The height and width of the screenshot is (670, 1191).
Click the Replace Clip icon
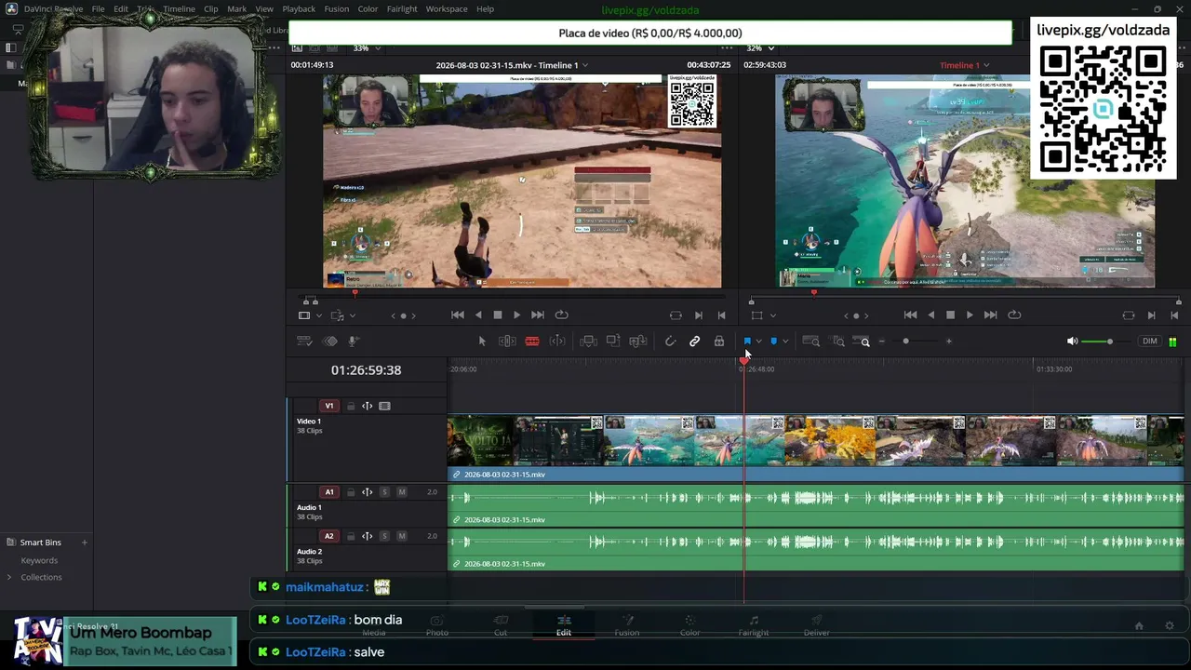[638, 342]
